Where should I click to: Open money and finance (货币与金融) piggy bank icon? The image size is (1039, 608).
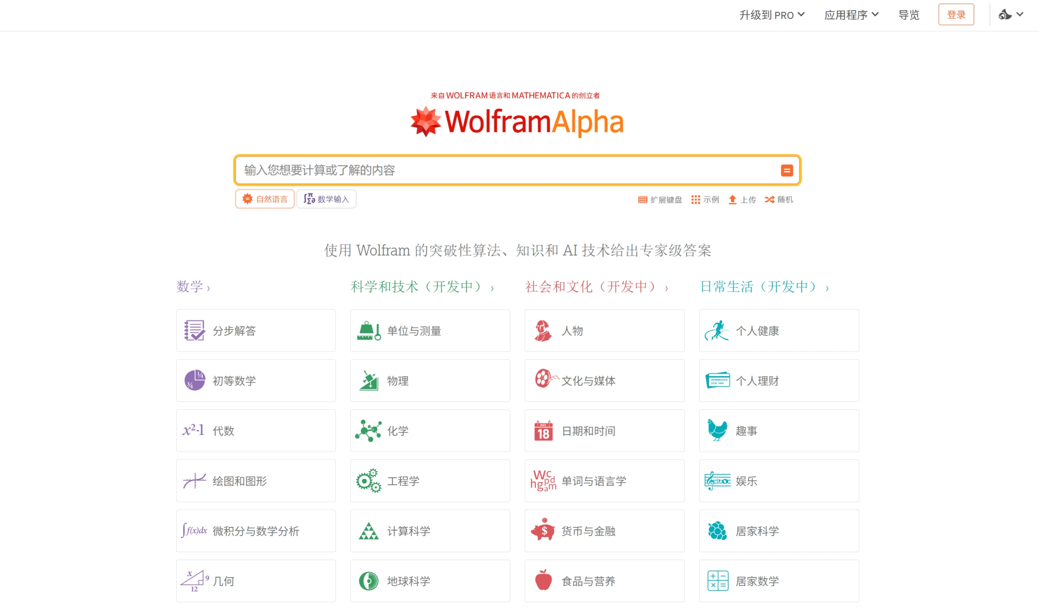click(543, 529)
